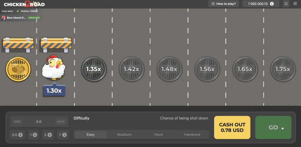
Task: Hit the green GO button
Action: [x=273, y=127]
